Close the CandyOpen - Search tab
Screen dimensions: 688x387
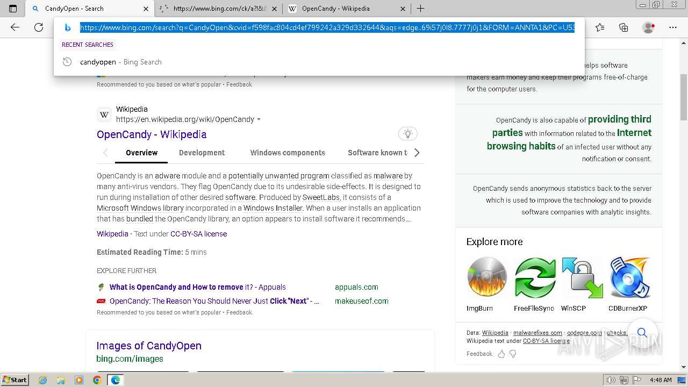(146, 9)
